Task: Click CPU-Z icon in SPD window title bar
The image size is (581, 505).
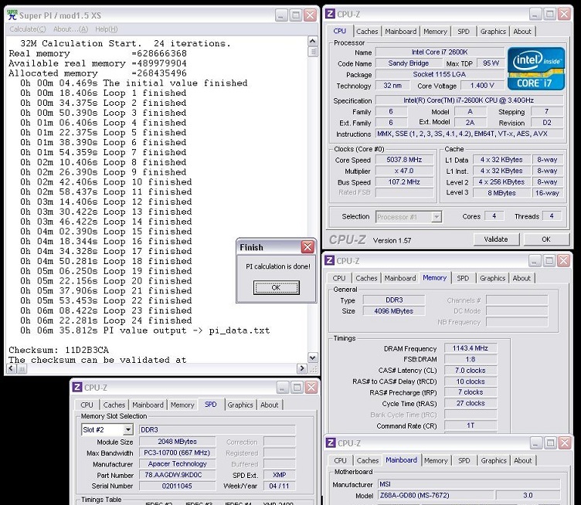Action: (x=76, y=388)
